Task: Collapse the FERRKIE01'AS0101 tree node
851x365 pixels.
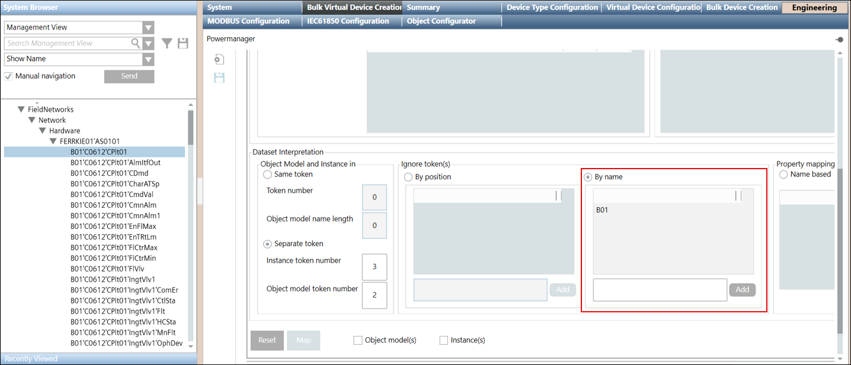Action: 53,141
